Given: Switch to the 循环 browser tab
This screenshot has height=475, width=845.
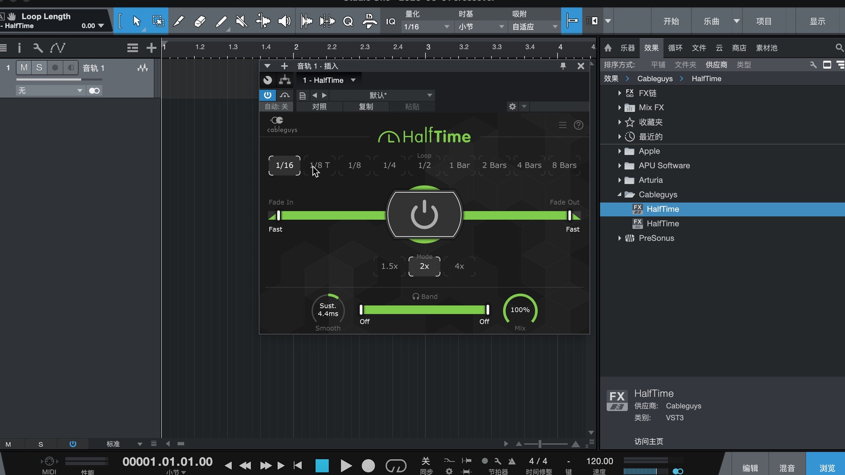Looking at the screenshot, I should click(675, 47).
